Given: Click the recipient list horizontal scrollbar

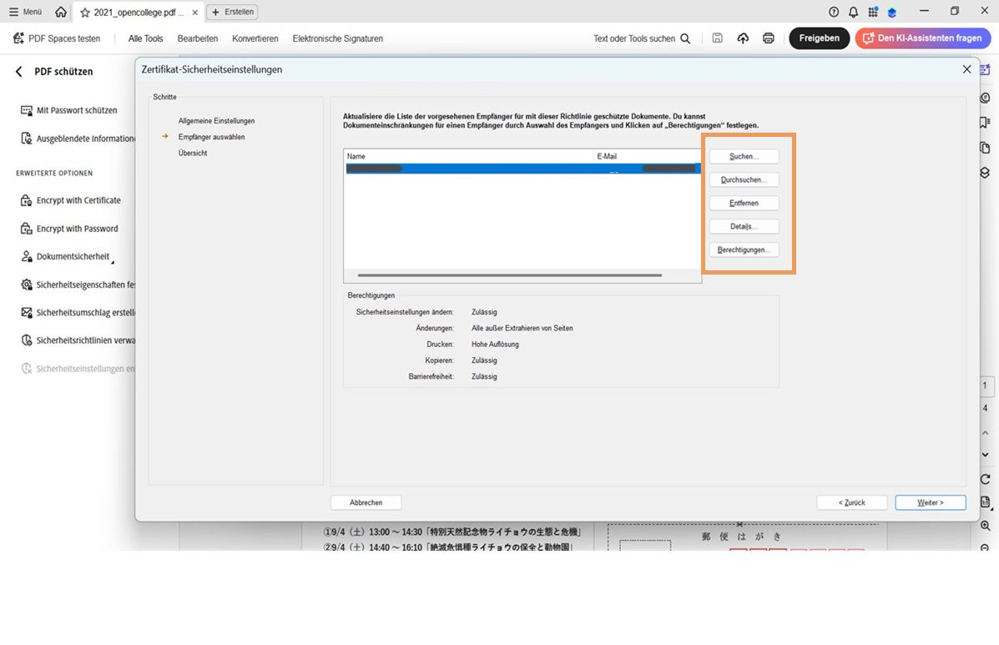Looking at the screenshot, I should (510, 275).
